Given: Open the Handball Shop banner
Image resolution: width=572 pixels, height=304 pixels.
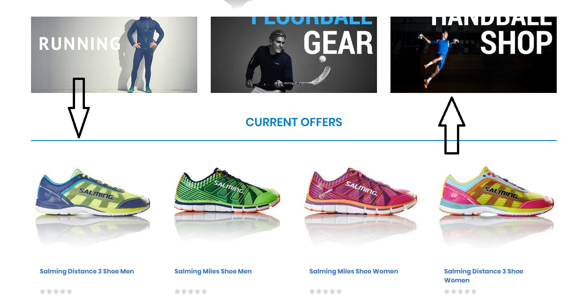Looking at the screenshot, I should (x=474, y=55).
